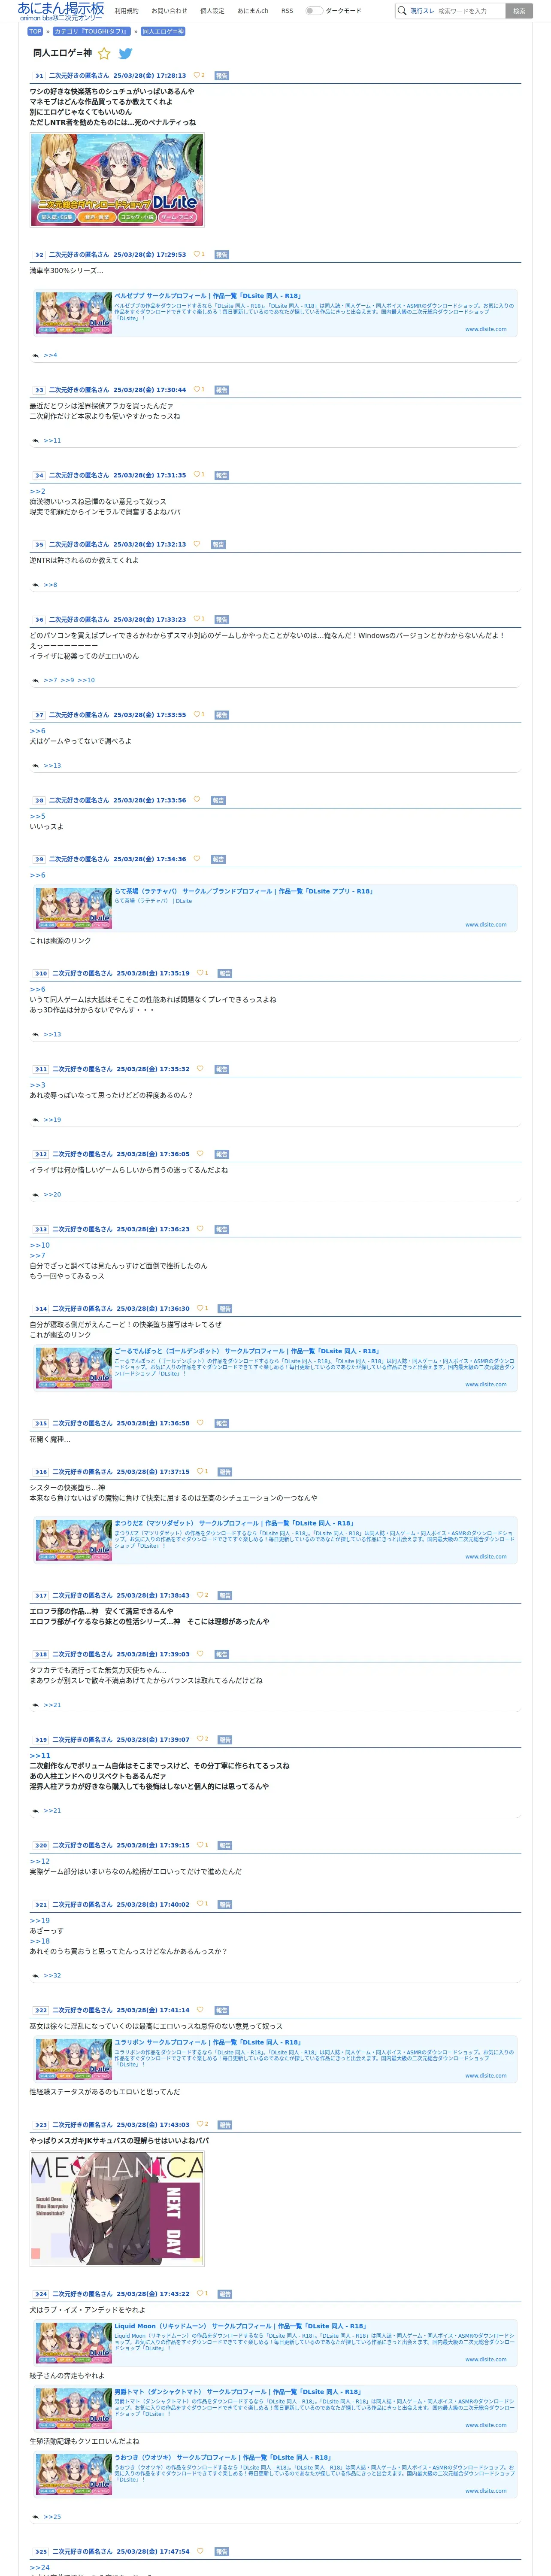551x2576 pixels.
Task: Open the ベルゼブブ circle profile link card
Action: coord(275,313)
